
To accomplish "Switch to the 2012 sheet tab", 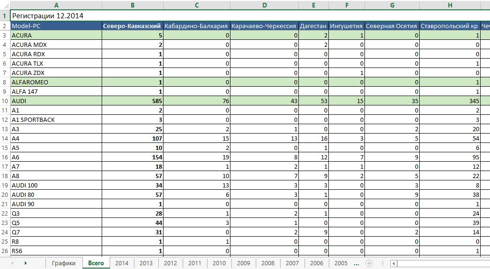I will click(x=171, y=263).
